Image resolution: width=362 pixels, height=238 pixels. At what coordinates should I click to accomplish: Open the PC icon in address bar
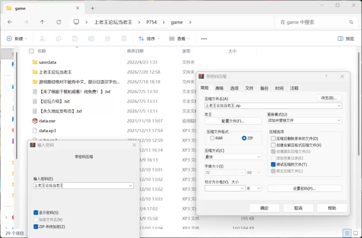coord(76,22)
